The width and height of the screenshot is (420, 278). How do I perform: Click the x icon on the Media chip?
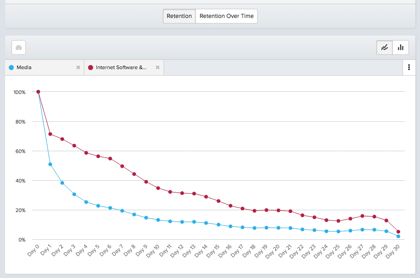(78, 67)
